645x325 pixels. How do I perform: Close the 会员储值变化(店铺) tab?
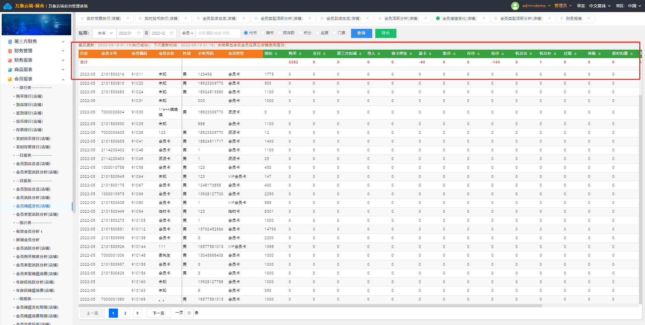[x=484, y=18]
